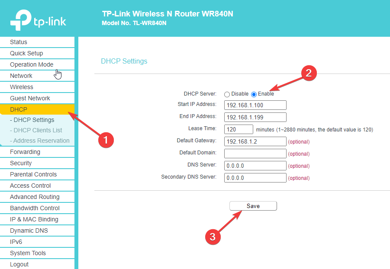The image size is (390, 269).
Task: Click the DHCP Settings page heading
Action: (124, 61)
